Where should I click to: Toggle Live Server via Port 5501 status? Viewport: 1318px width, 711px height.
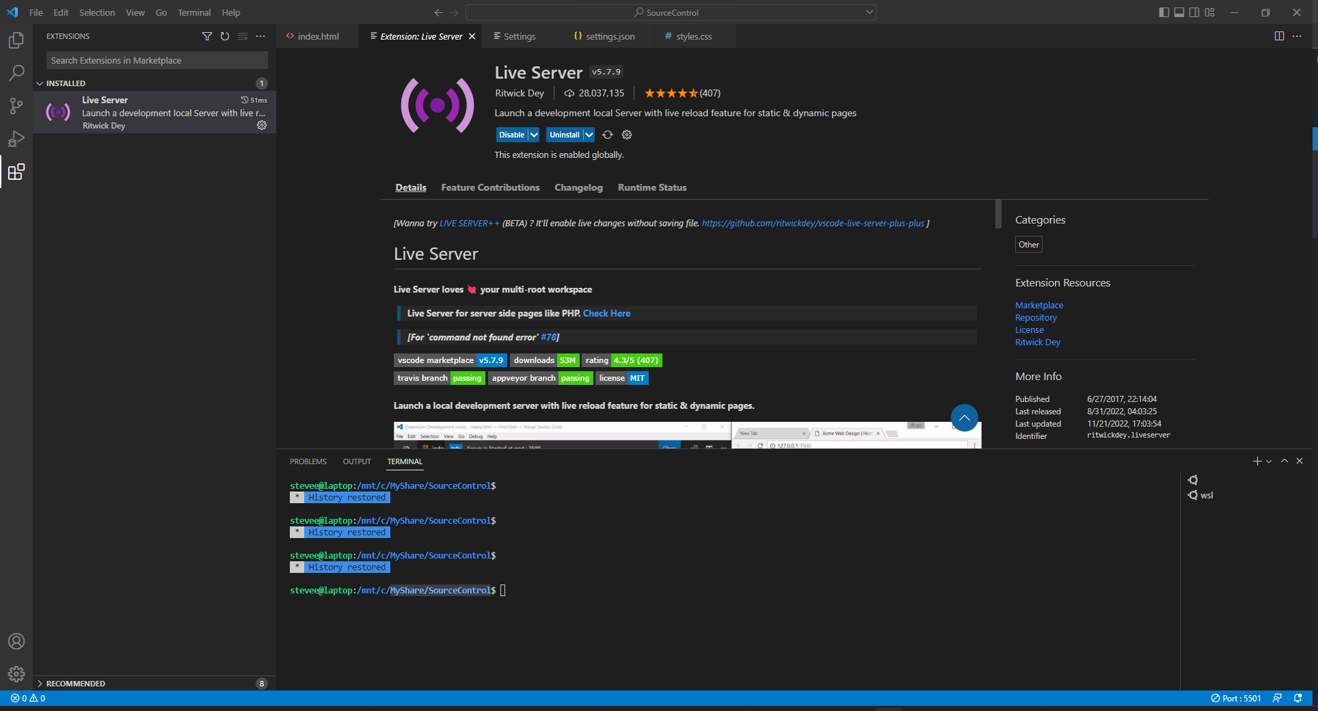coord(1236,698)
